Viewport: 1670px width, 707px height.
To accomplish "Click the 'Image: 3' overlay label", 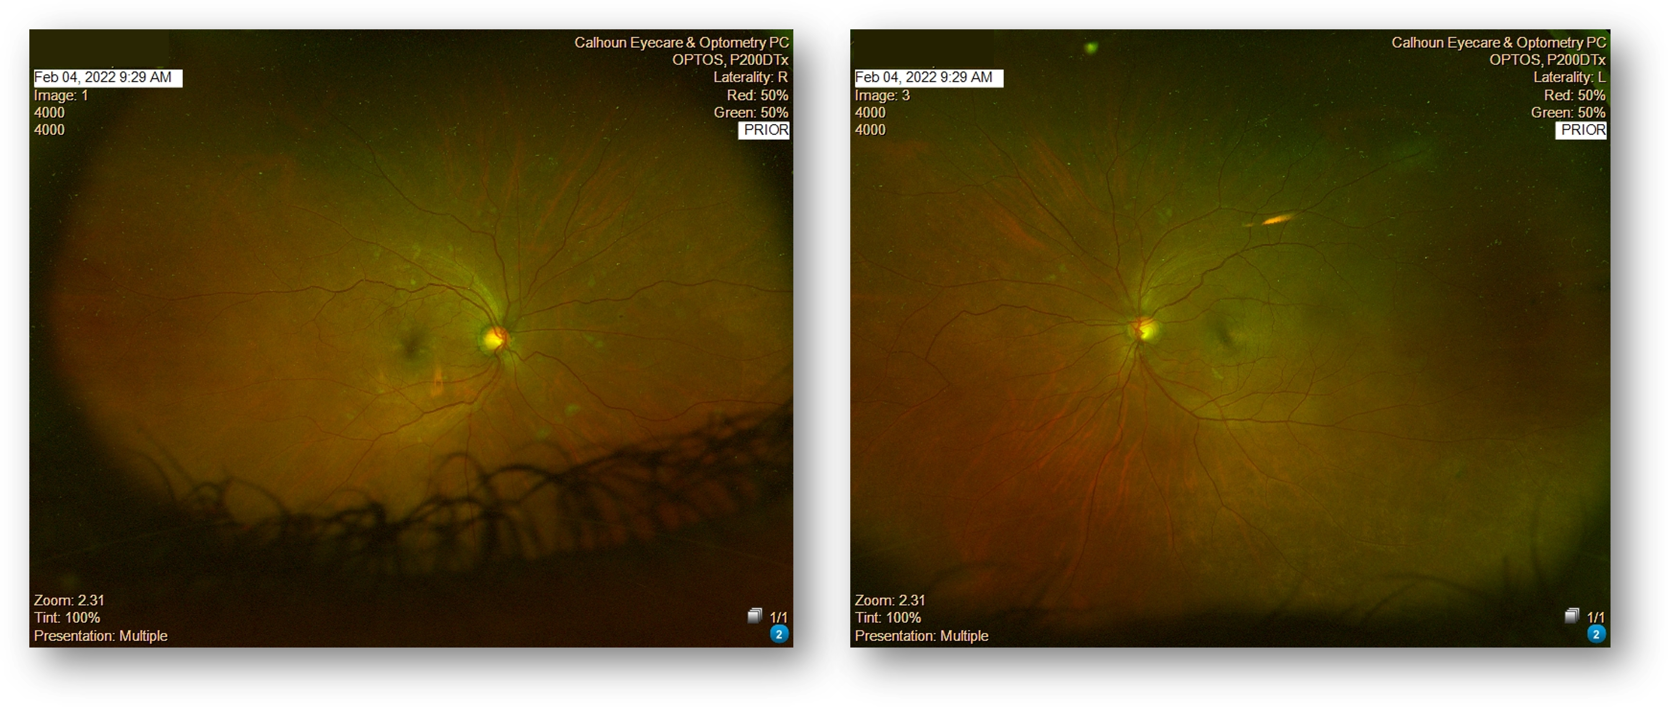I will (x=882, y=95).
